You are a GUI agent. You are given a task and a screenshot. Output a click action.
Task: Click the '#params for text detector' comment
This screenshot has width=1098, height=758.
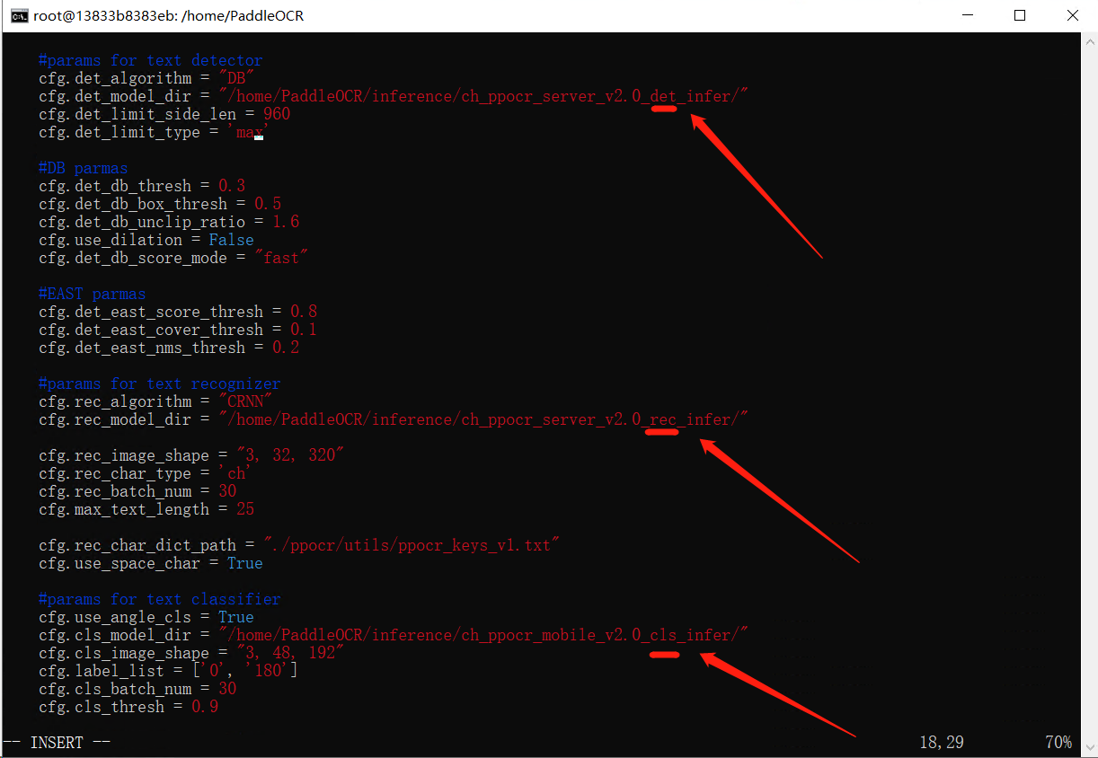[149, 59]
